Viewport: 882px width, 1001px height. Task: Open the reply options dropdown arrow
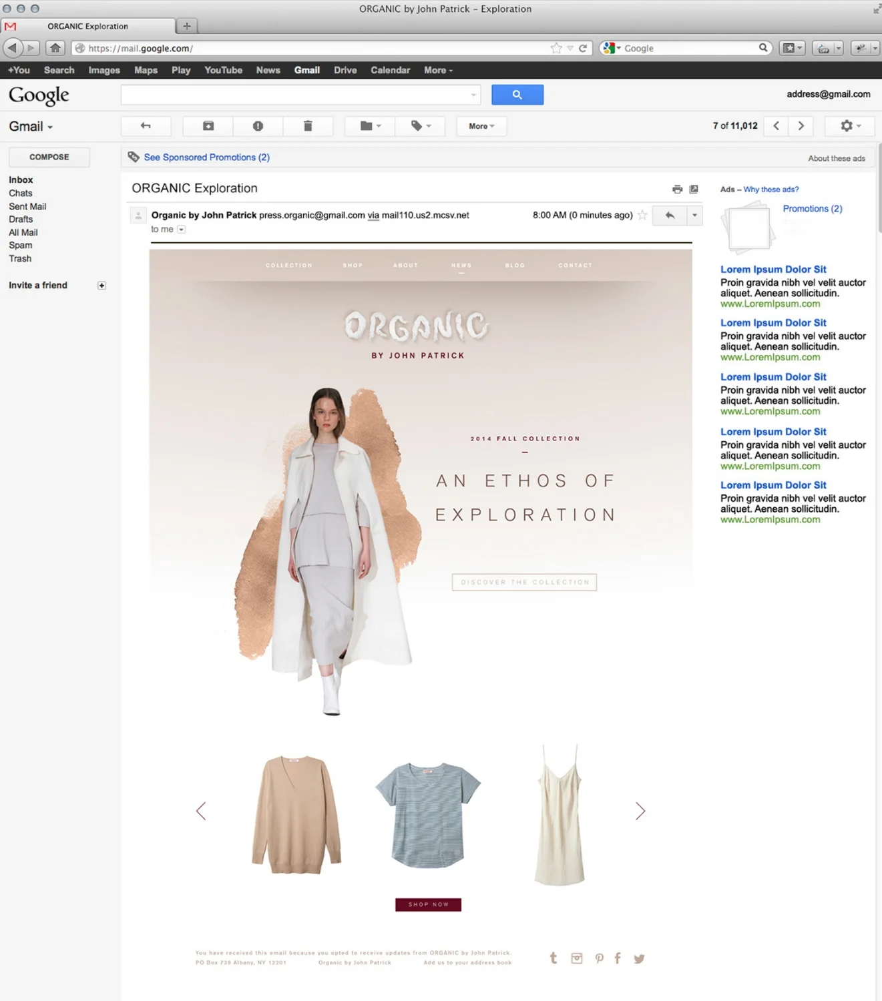click(x=695, y=216)
